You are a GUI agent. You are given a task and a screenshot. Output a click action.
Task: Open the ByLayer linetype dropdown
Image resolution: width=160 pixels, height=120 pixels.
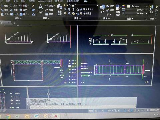click(147, 13)
